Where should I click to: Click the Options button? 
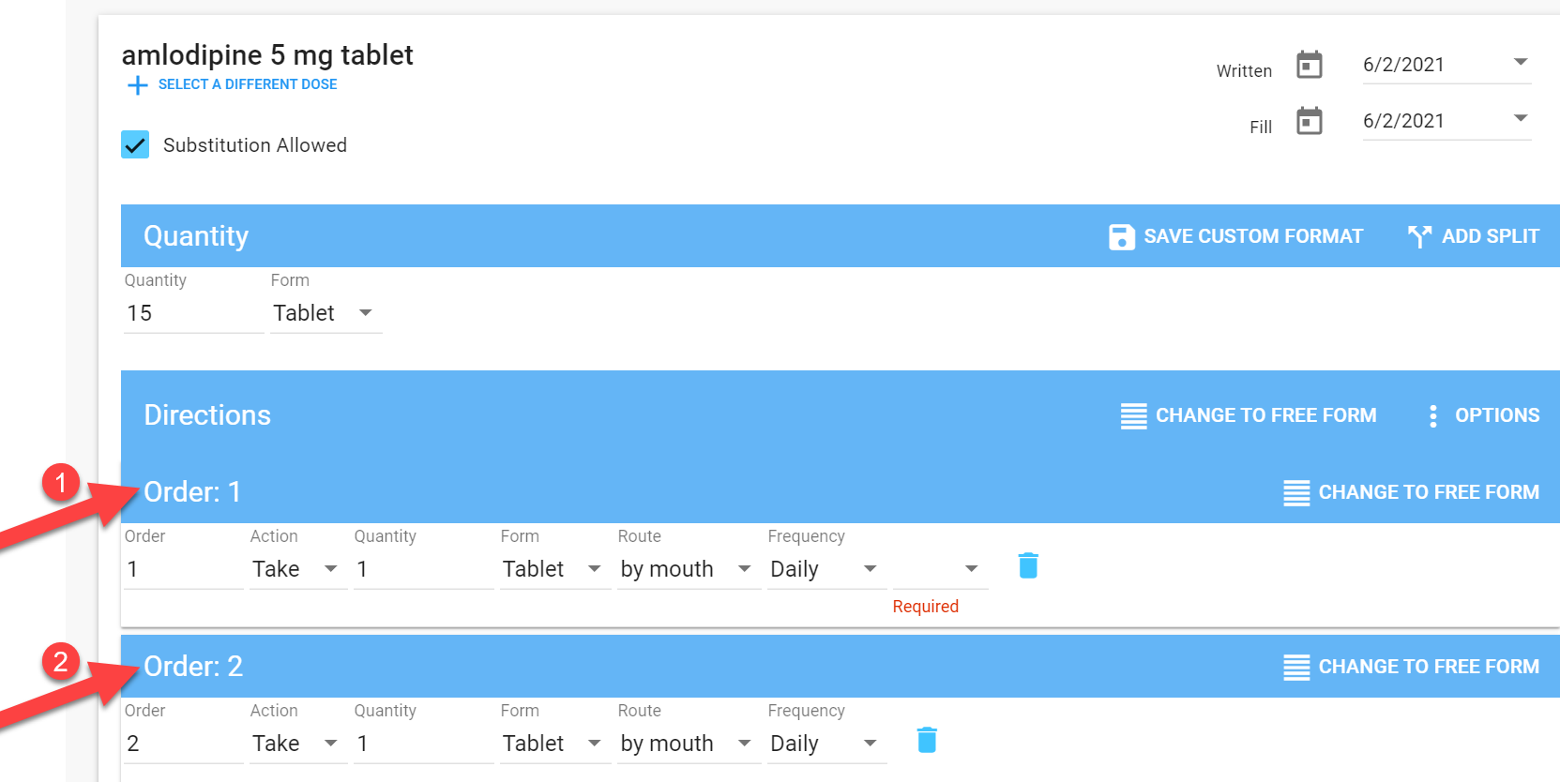point(1483,415)
